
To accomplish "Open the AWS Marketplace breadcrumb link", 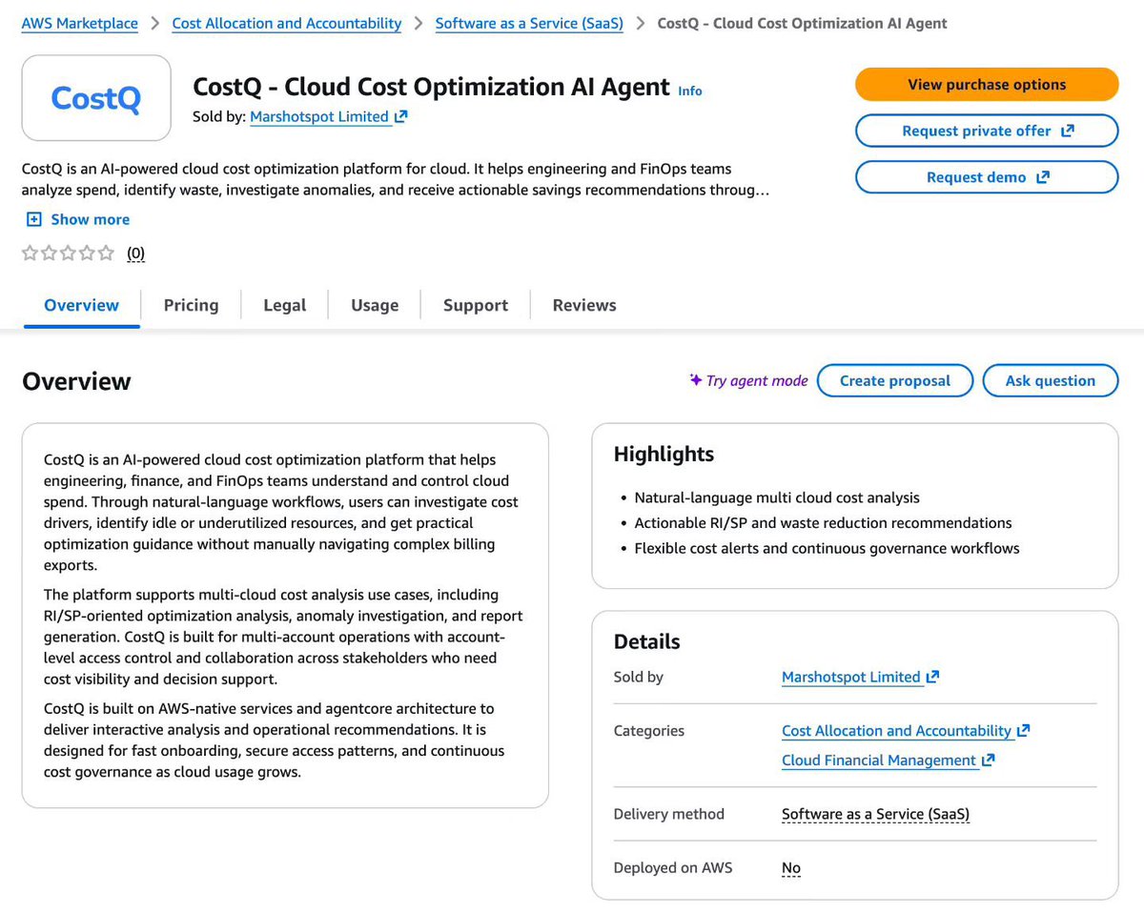I will [80, 23].
